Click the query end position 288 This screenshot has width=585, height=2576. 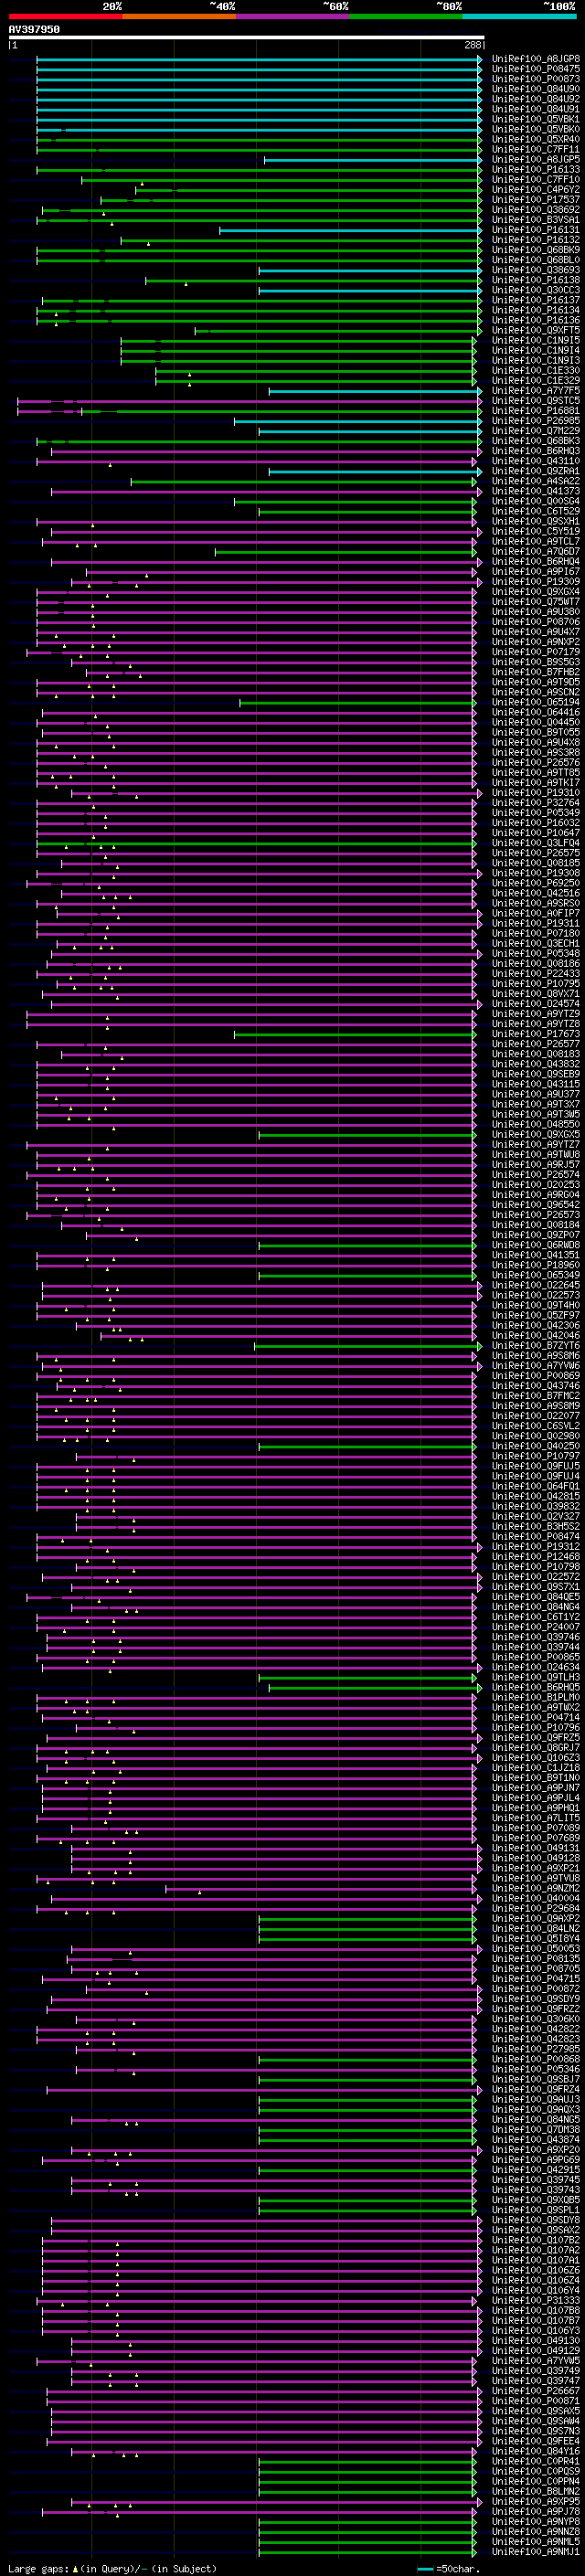point(473,45)
